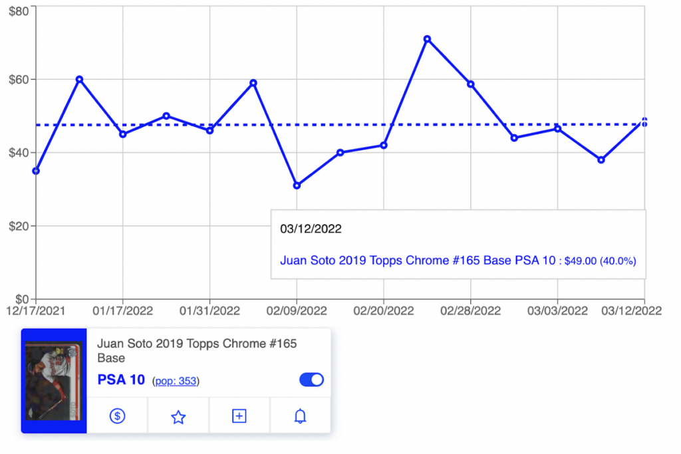Select the lowest data point at 02/09/2022
The height and width of the screenshot is (454, 681).
[297, 185]
